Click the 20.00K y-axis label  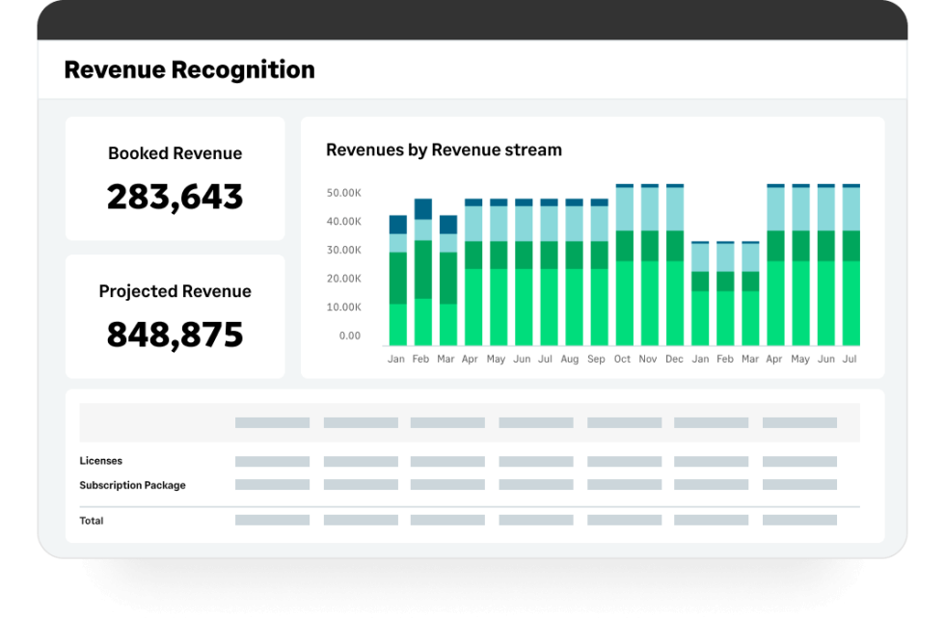[x=343, y=279]
